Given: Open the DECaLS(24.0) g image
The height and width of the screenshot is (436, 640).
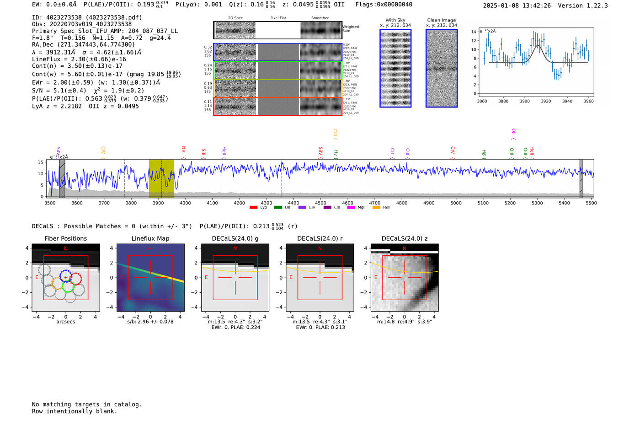Looking at the screenshot, I should pos(235,277).
